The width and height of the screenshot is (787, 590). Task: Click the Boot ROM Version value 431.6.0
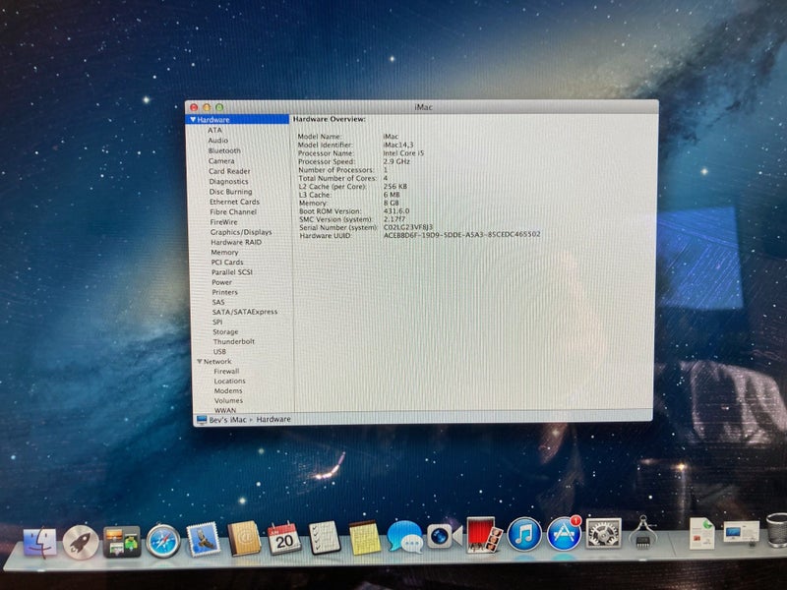pyautogui.click(x=396, y=210)
